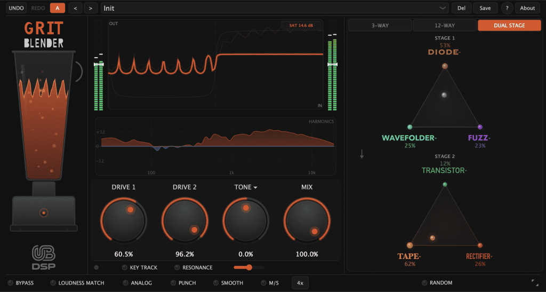
Task: Click the Stage 1 heading label
Action: tap(445, 38)
